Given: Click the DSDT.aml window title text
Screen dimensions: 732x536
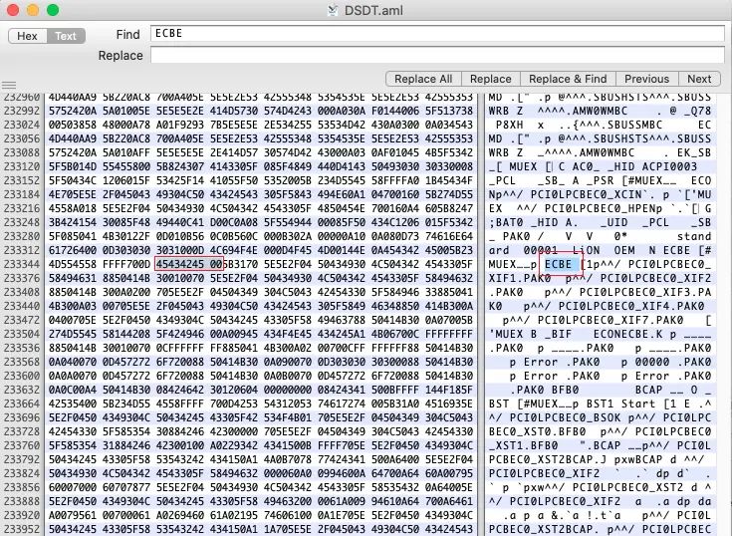Looking at the screenshot, I should pyautogui.click(x=373, y=10).
